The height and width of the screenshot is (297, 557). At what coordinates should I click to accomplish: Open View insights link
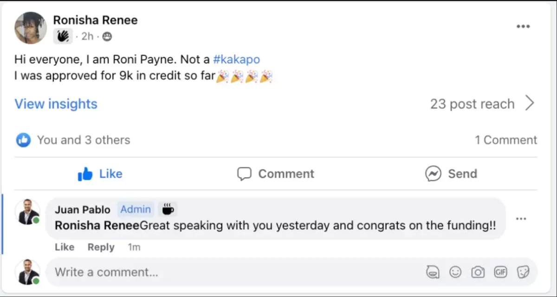(56, 104)
